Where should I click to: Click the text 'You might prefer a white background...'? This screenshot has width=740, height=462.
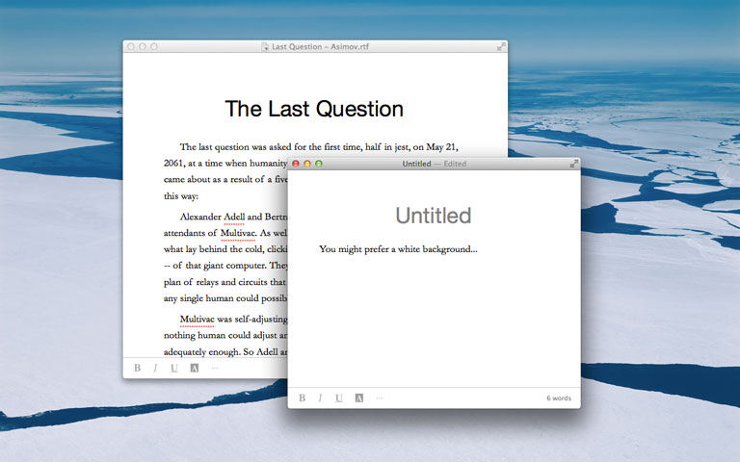398,249
